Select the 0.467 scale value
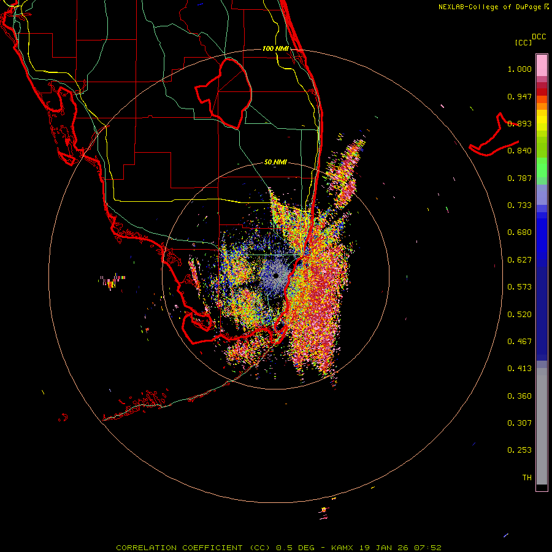This screenshot has width=552, height=552. click(519, 342)
